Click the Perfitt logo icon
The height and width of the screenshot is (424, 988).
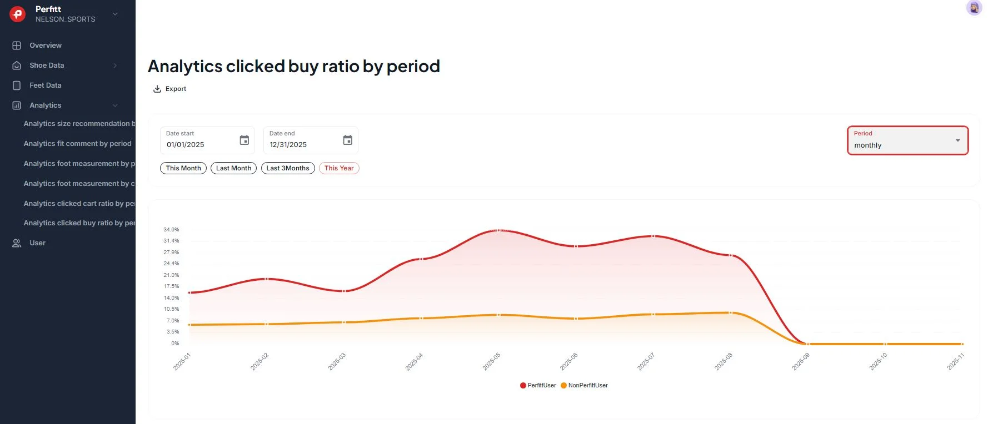(x=17, y=14)
